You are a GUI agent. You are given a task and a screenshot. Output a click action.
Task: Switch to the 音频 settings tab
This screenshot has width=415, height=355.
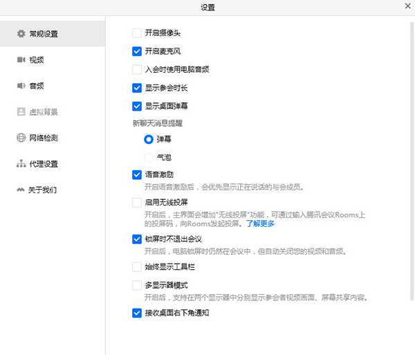(37, 86)
